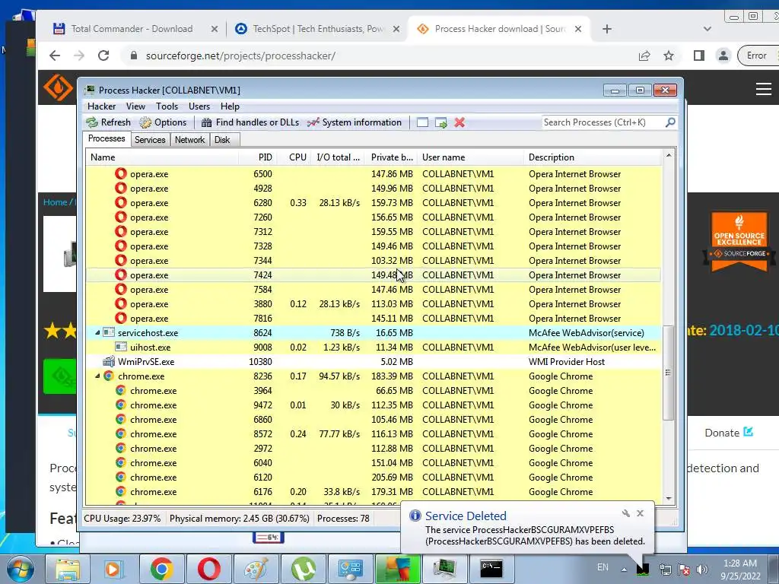Sort by the CPU column header
This screenshot has height=584, width=779.
tap(296, 157)
